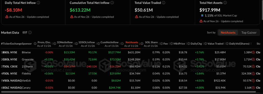263x94 pixels.
Task: Open the TSOL ticker link
Action: click(6, 66)
